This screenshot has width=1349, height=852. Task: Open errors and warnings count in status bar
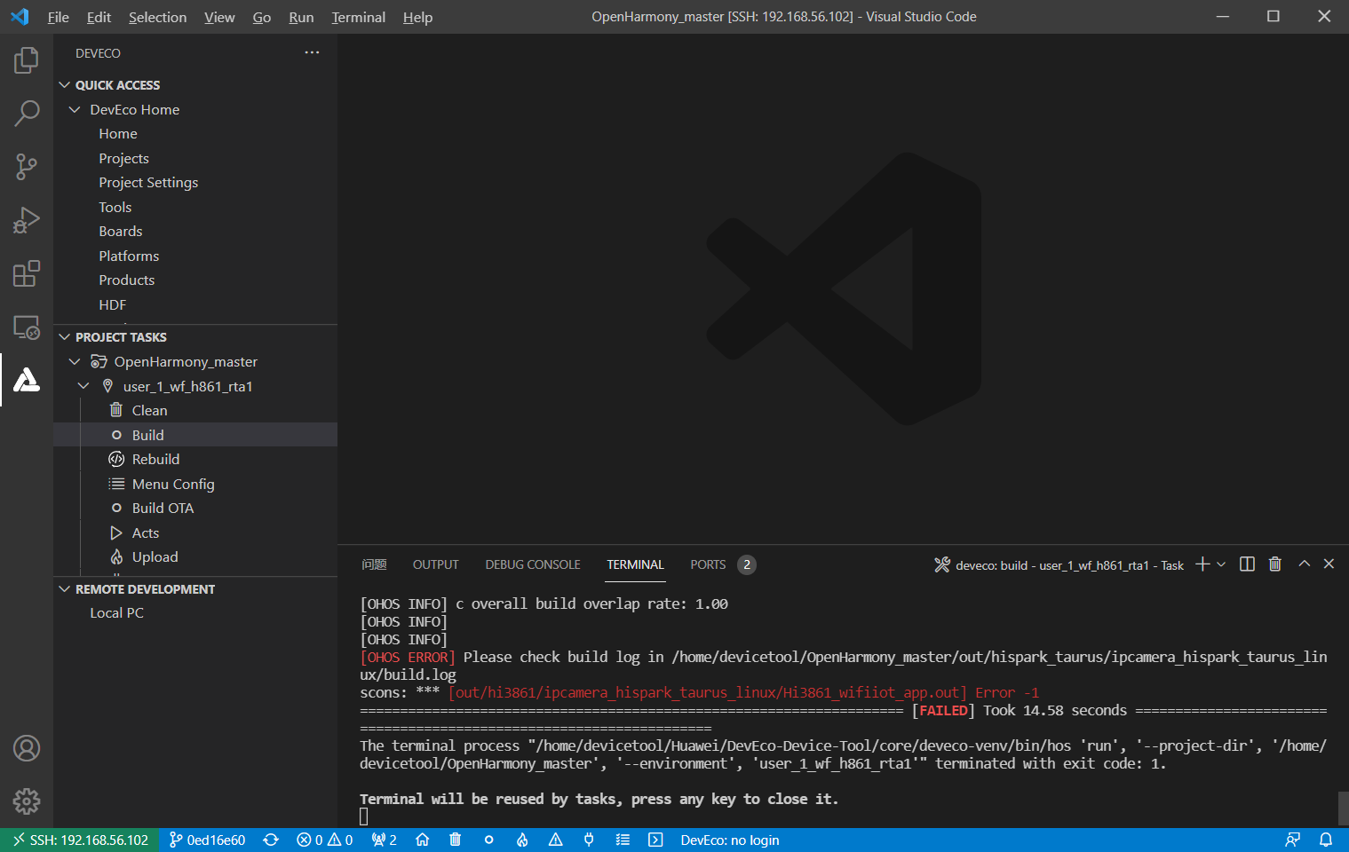pyautogui.click(x=324, y=840)
